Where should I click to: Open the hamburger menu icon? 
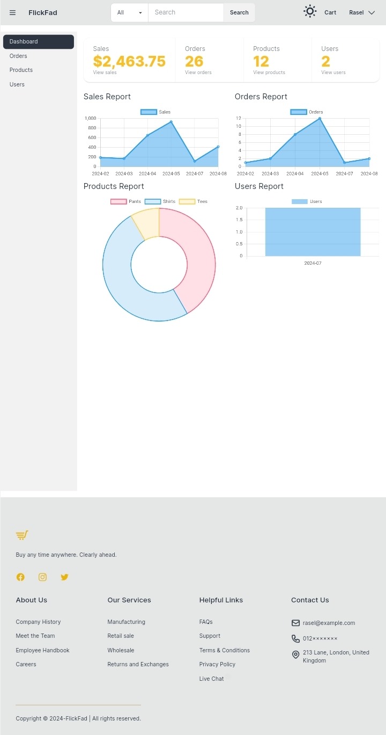pos(12,12)
